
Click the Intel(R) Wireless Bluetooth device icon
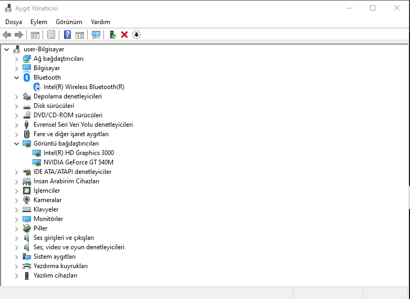[37, 87]
